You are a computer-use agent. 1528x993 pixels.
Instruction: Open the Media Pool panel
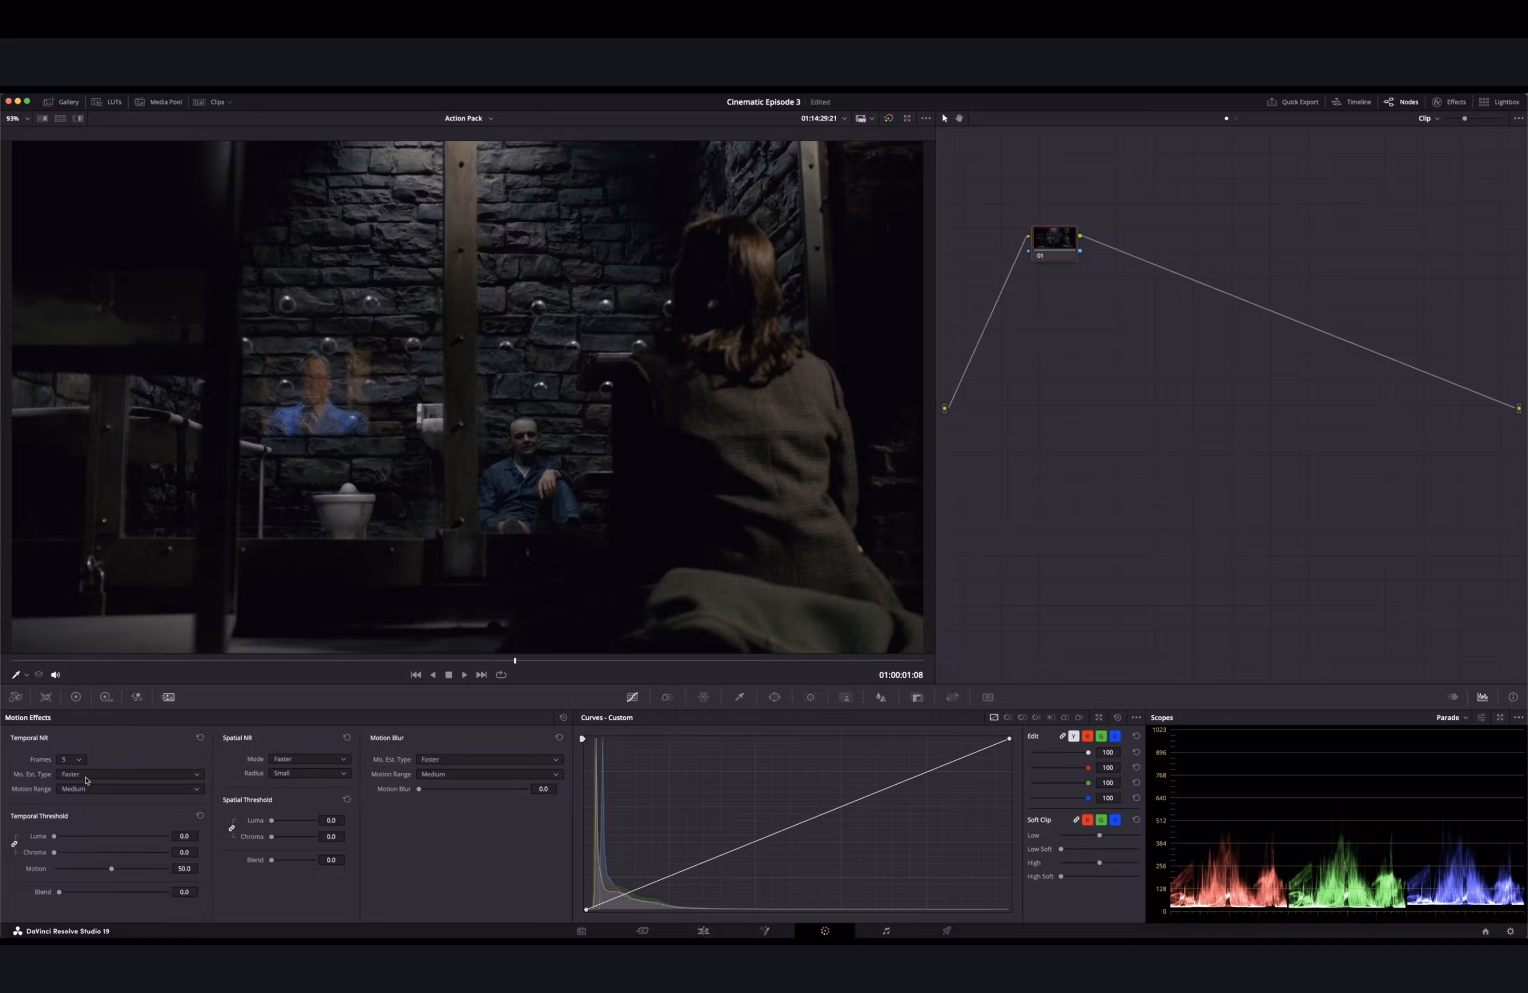(159, 102)
